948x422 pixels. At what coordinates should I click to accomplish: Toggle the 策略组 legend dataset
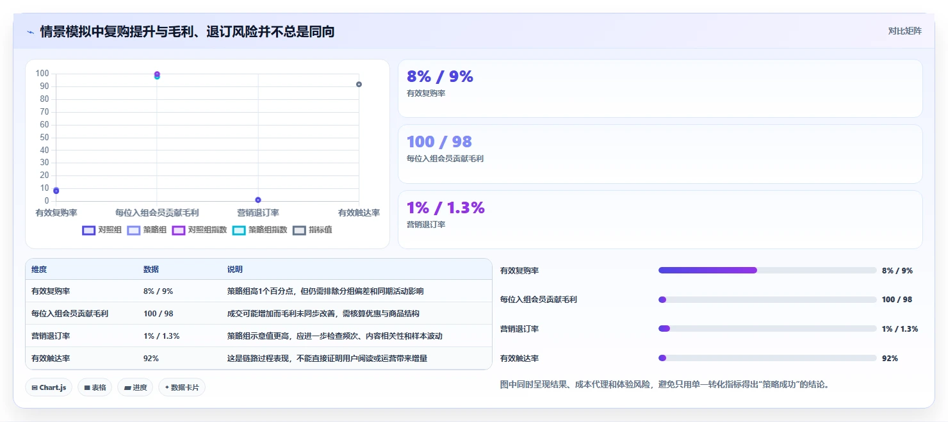[147, 230]
